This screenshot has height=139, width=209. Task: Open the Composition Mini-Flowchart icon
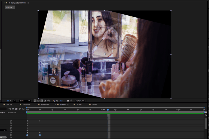(10, 109)
